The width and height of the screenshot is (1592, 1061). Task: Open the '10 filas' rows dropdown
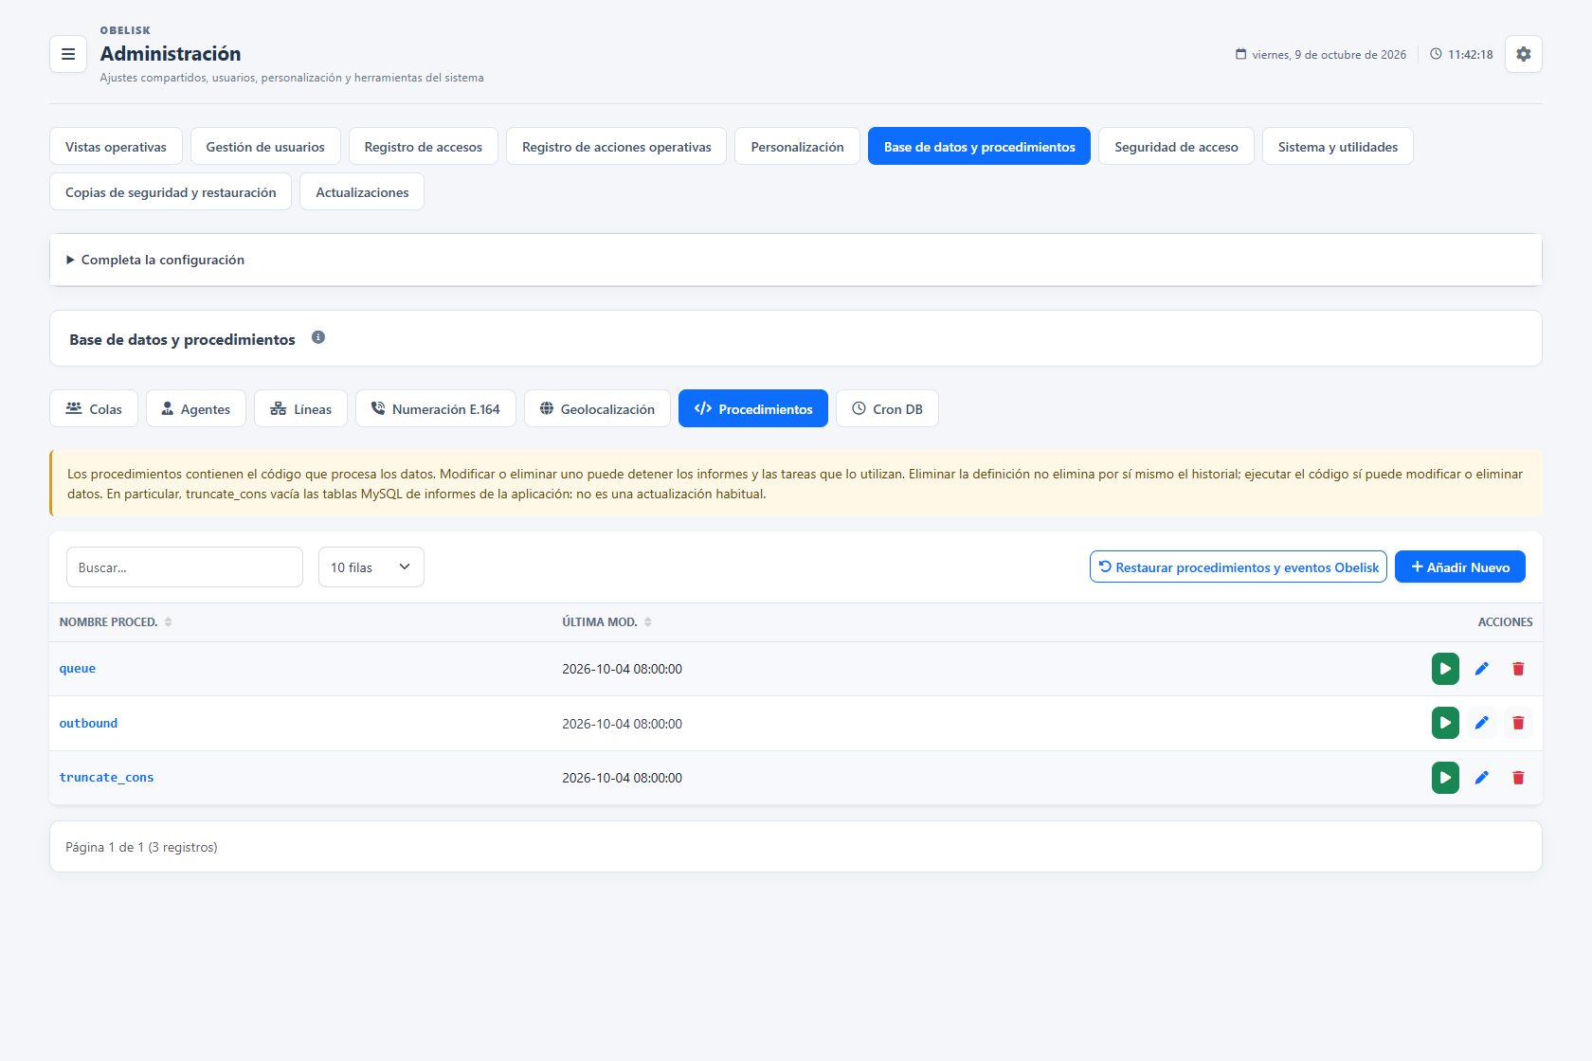pyautogui.click(x=371, y=567)
